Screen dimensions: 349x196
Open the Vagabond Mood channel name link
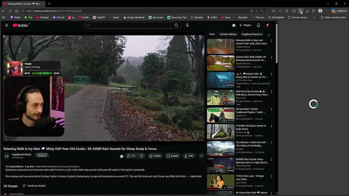[21, 154]
